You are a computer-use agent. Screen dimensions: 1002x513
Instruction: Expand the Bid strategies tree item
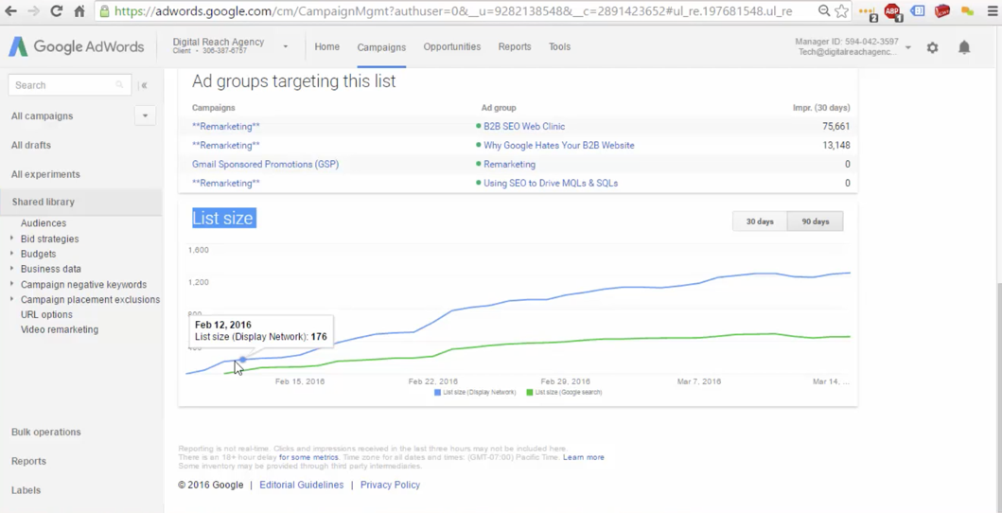tap(12, 239)
